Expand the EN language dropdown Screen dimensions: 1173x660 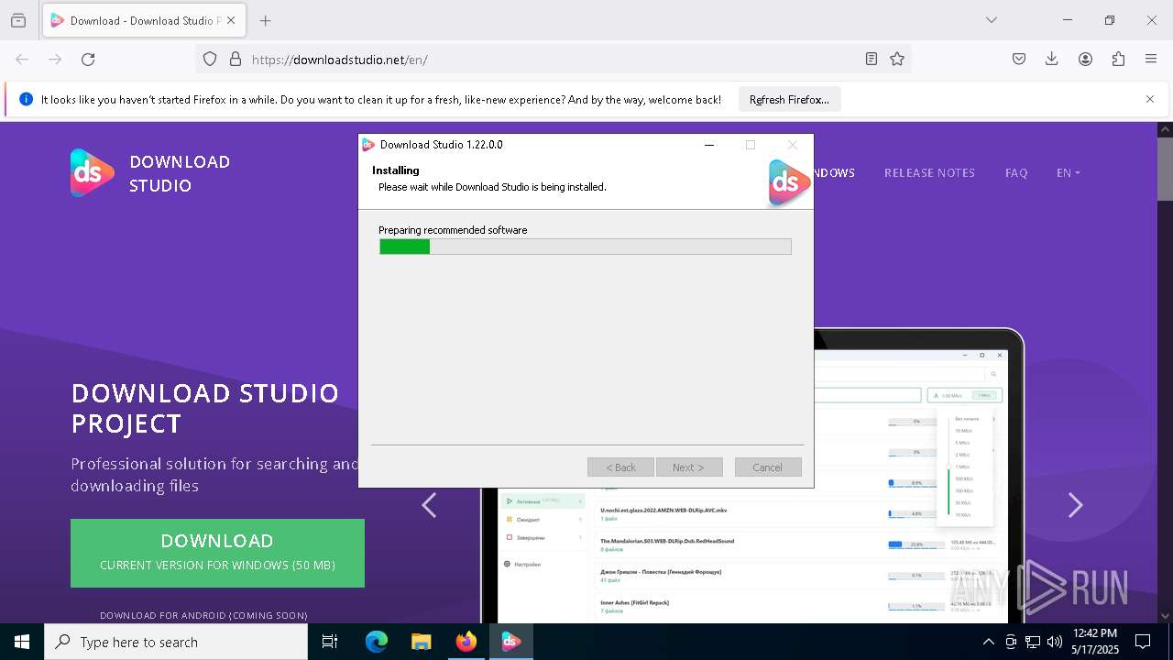coord(1068,172)
